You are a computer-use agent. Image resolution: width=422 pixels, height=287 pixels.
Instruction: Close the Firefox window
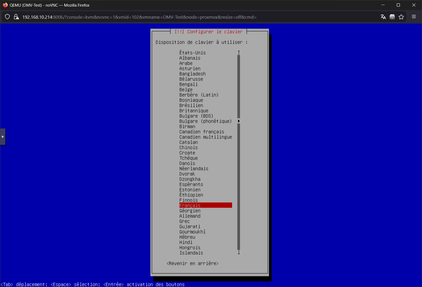pyautogui.click(x=414, y=5)
